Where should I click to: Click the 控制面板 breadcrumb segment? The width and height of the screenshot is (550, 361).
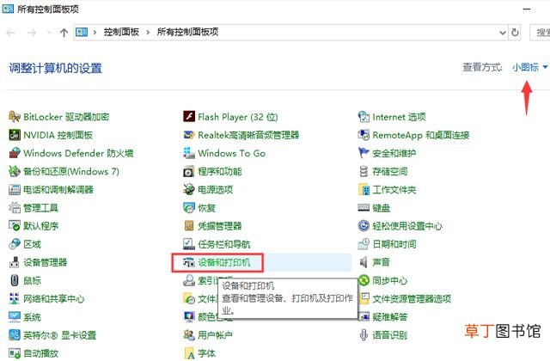point(121,33)
